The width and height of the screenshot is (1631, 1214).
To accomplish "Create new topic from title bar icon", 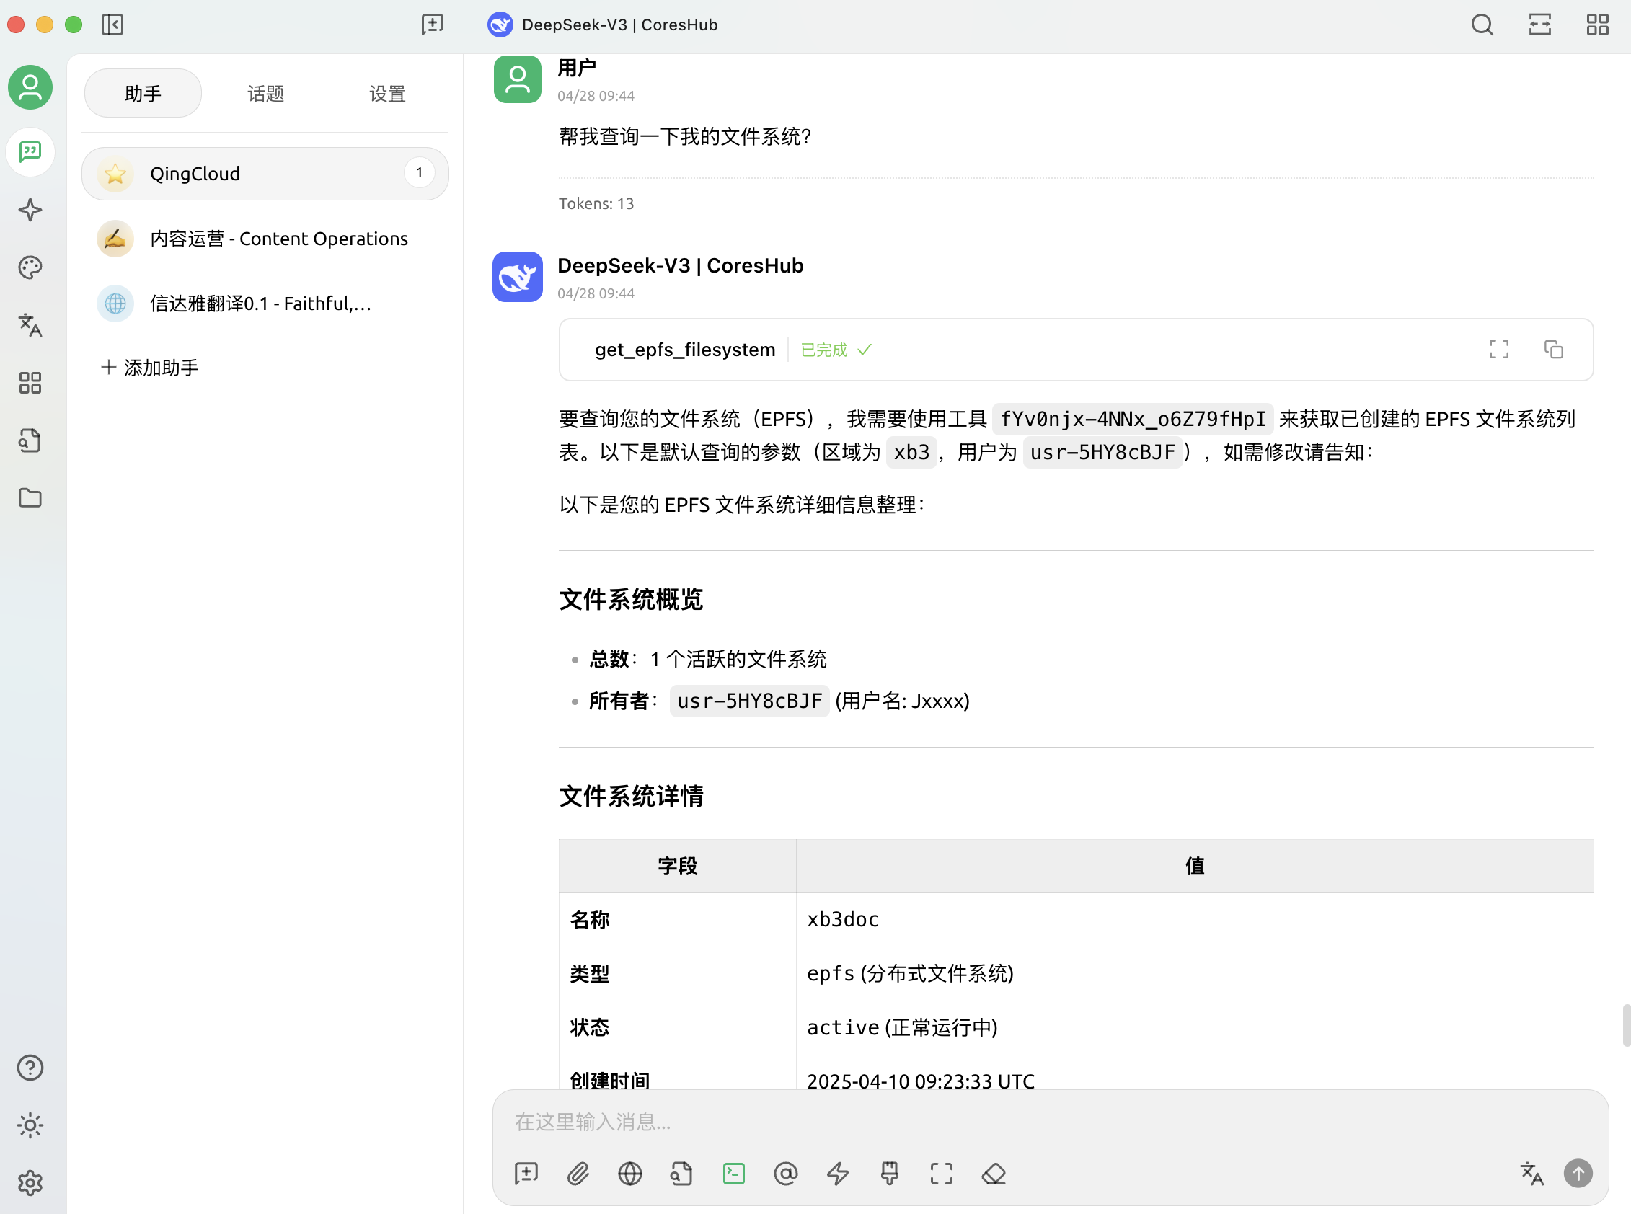I will click(x=433, y=25).
